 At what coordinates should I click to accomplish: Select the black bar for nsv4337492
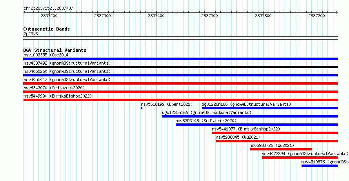[180, 67]
